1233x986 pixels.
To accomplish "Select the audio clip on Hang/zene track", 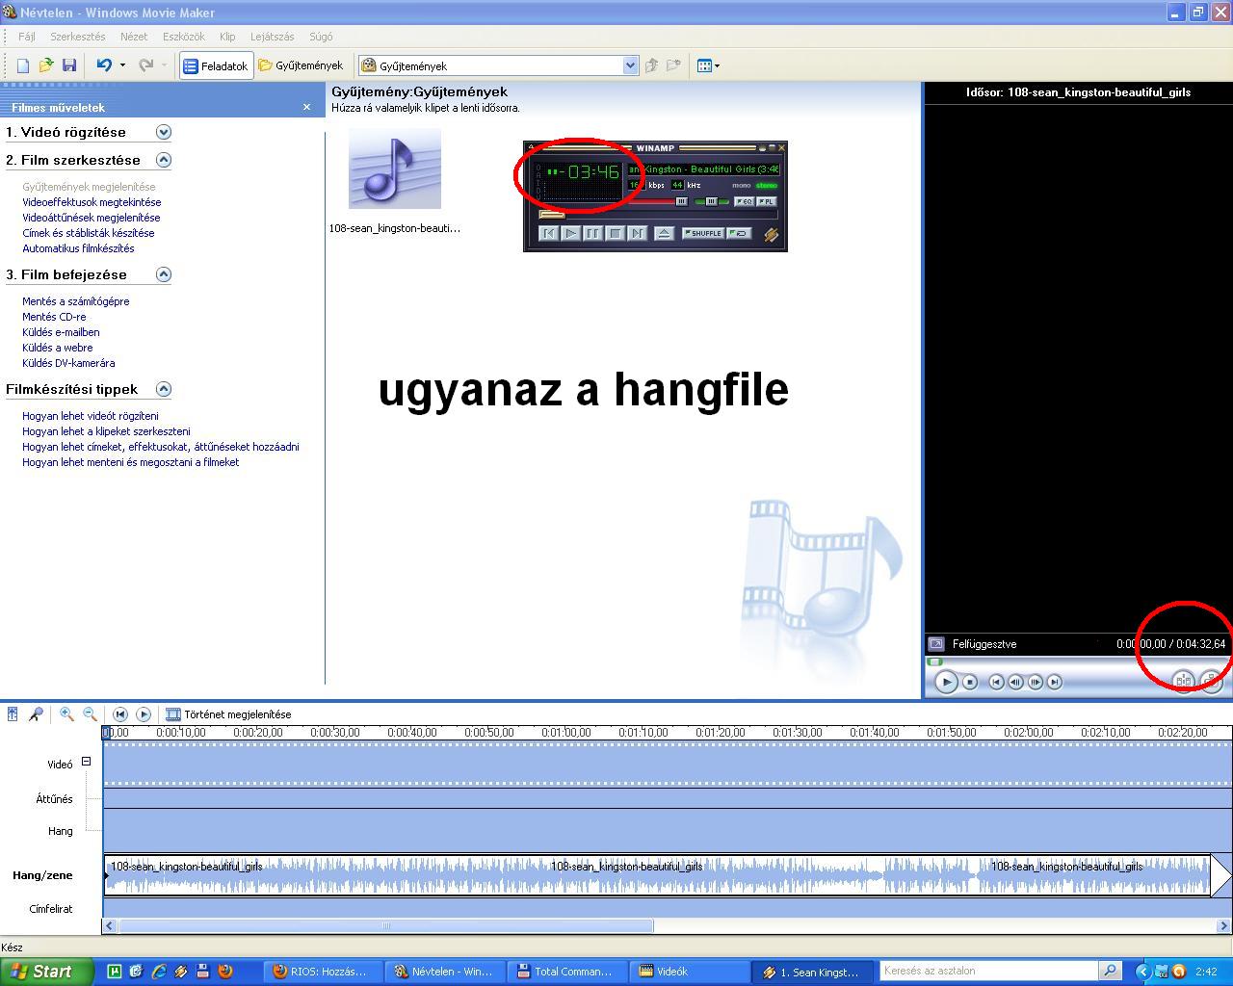I will pyautogui.click(x=657, y=875).
